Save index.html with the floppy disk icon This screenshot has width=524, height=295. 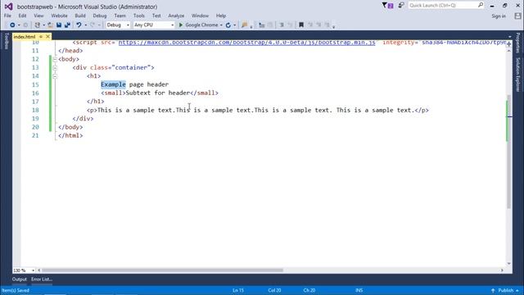59,25
